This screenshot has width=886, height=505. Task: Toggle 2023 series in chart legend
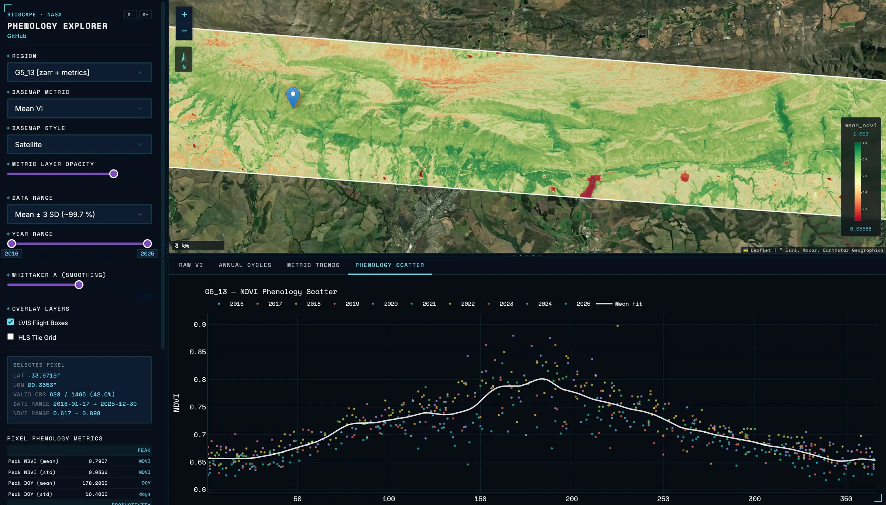(x=501, y=304)
